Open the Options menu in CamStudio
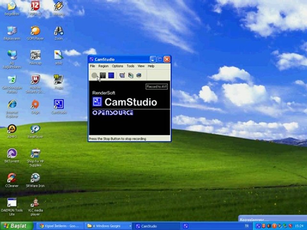This screenshot has height=230, width=307. [117, 66]
